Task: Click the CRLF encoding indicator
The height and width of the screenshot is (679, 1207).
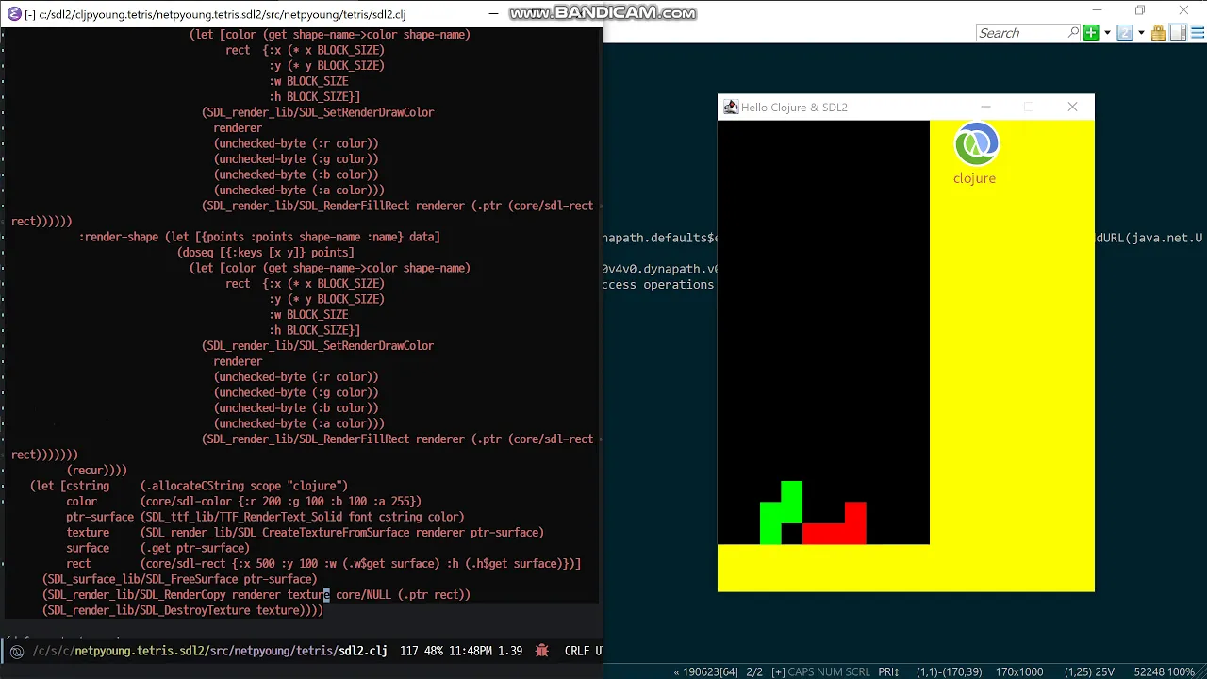Action: 577,651
